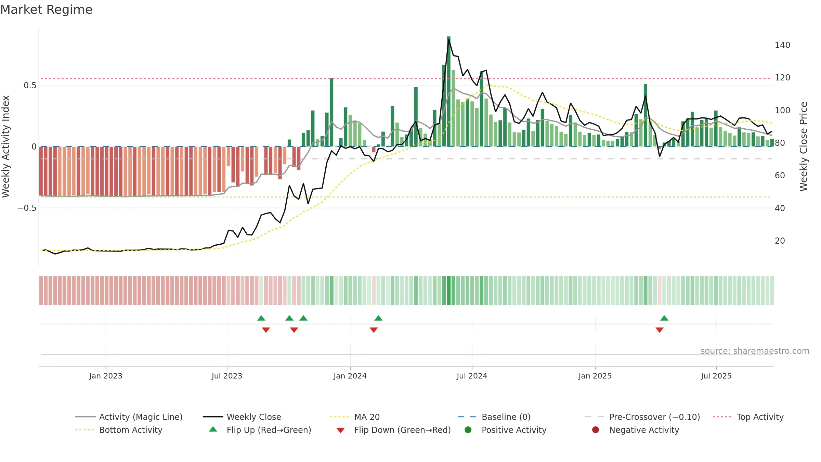The image size is (821, 462).
Task: Select the first green flip-up marker after Jul 2023
Action: pyautogui.click(x=261, y=318)
